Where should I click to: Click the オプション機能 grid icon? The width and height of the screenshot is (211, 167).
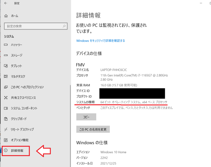point(6,140)
